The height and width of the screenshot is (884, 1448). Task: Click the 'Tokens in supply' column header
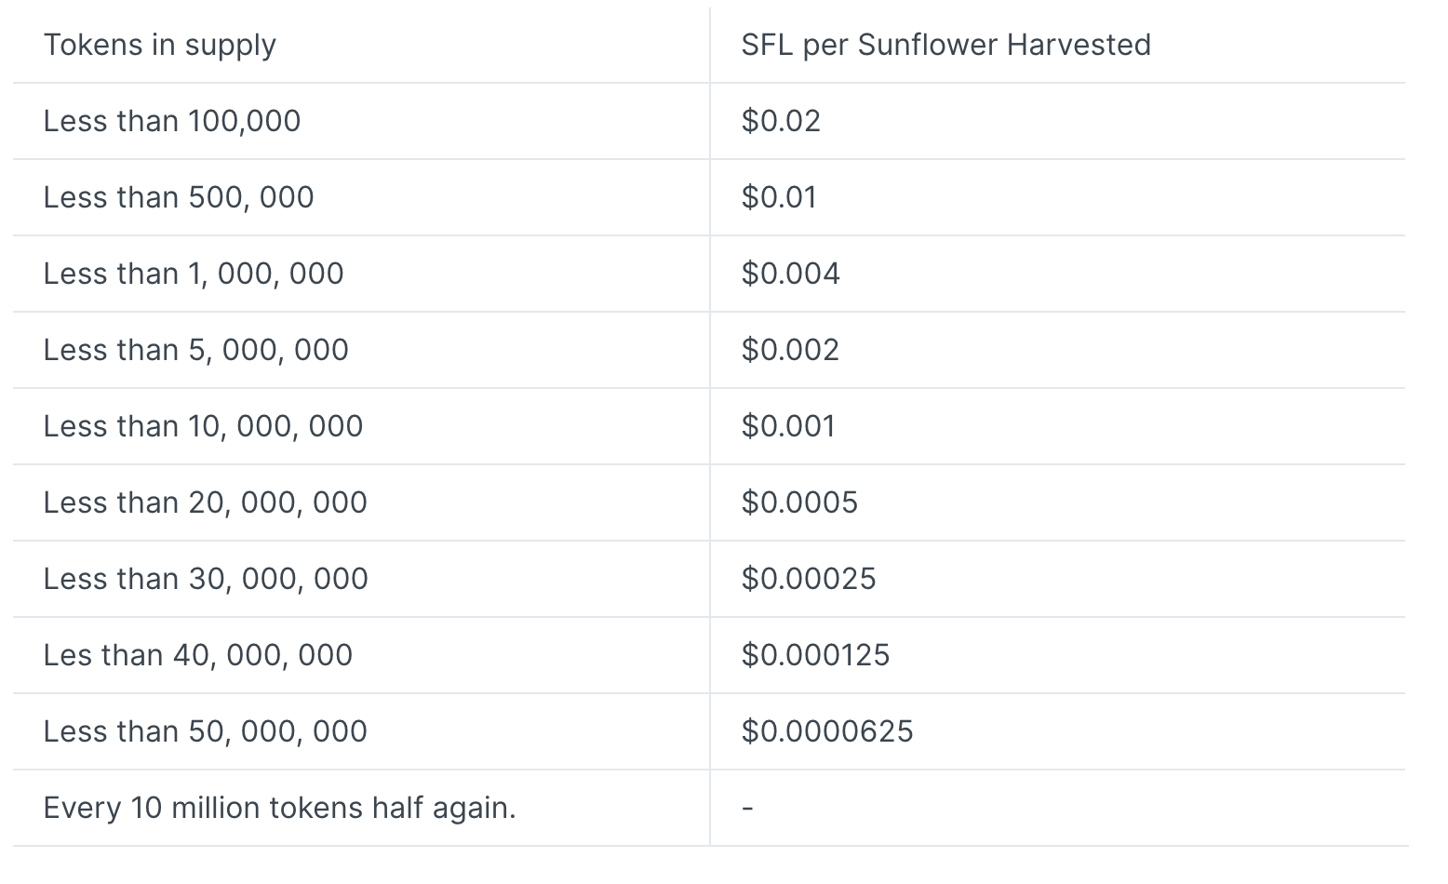160,45
